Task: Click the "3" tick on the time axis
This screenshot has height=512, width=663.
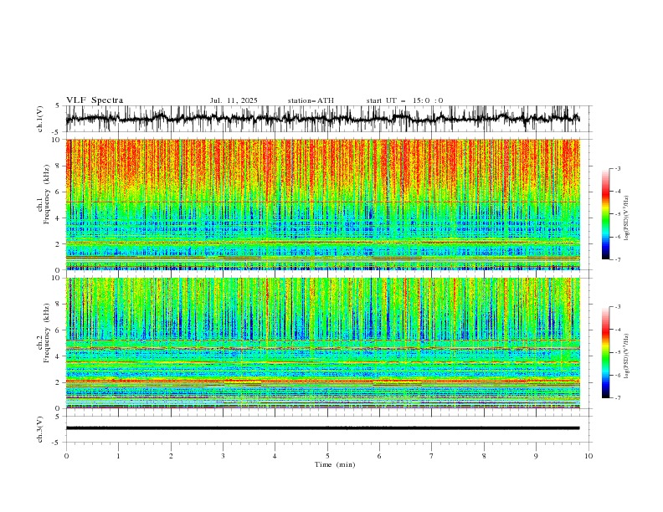Action: (223, 456)
